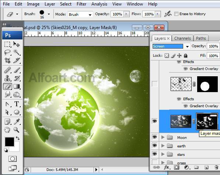Image resolution: width=220 pixels, height=175 pixels.
Task: Click Link Layers icon at panel bottom
Action: click(156, 167)
